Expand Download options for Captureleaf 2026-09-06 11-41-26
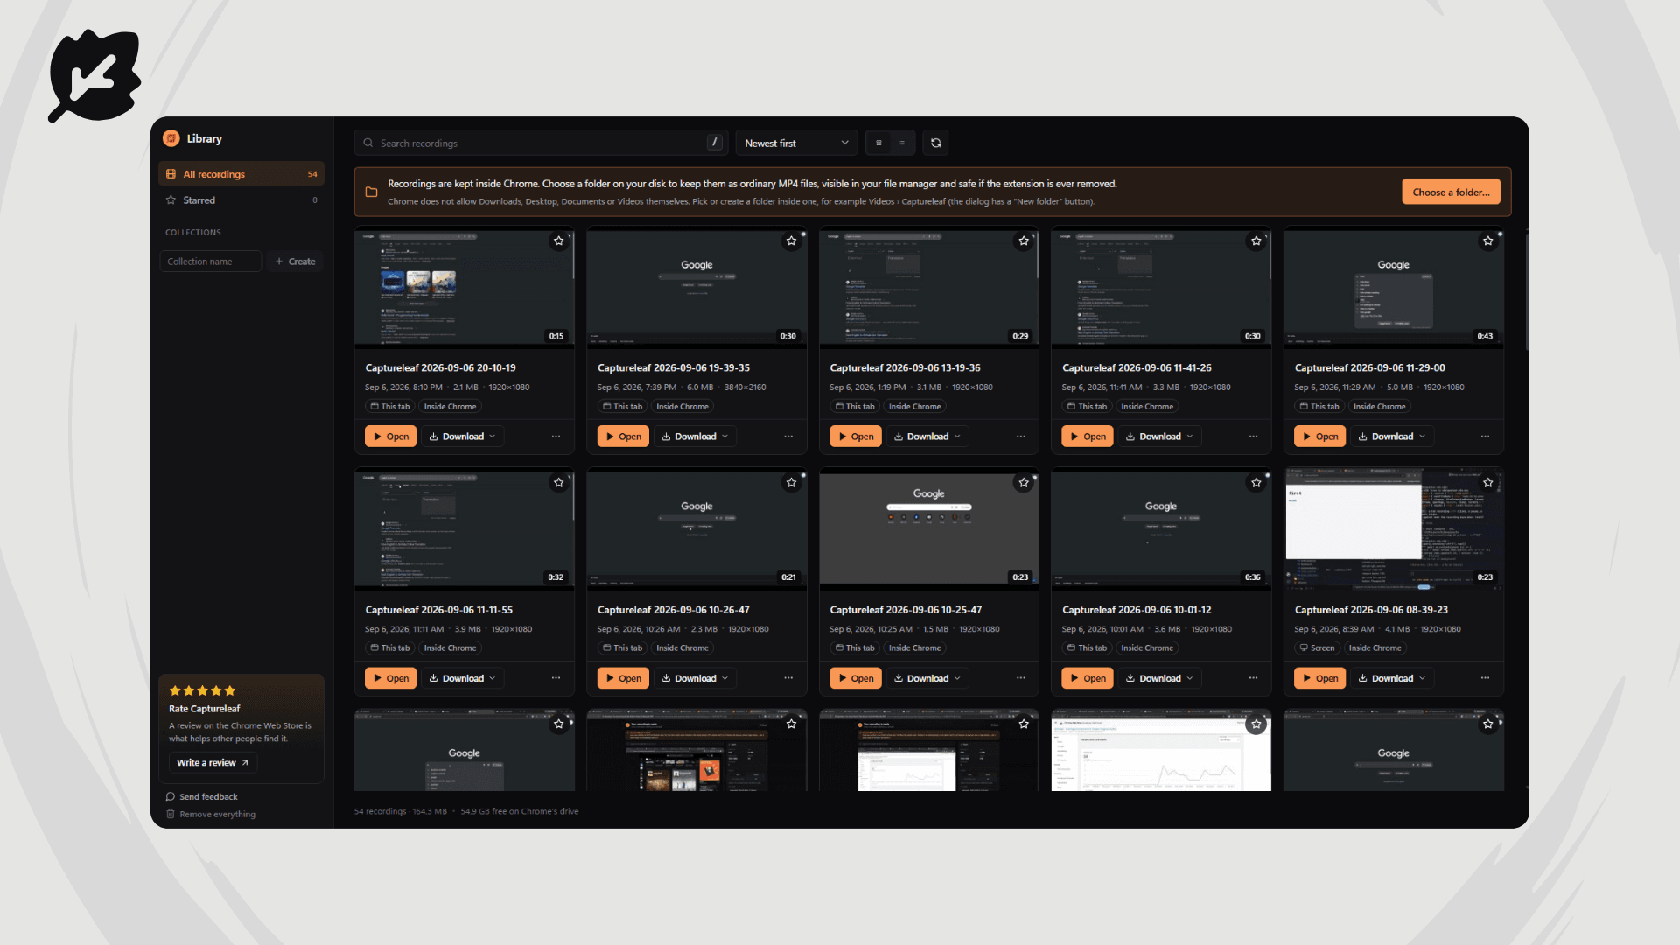The height and width of the screenshot is (945, 1680). point(1159,437)
